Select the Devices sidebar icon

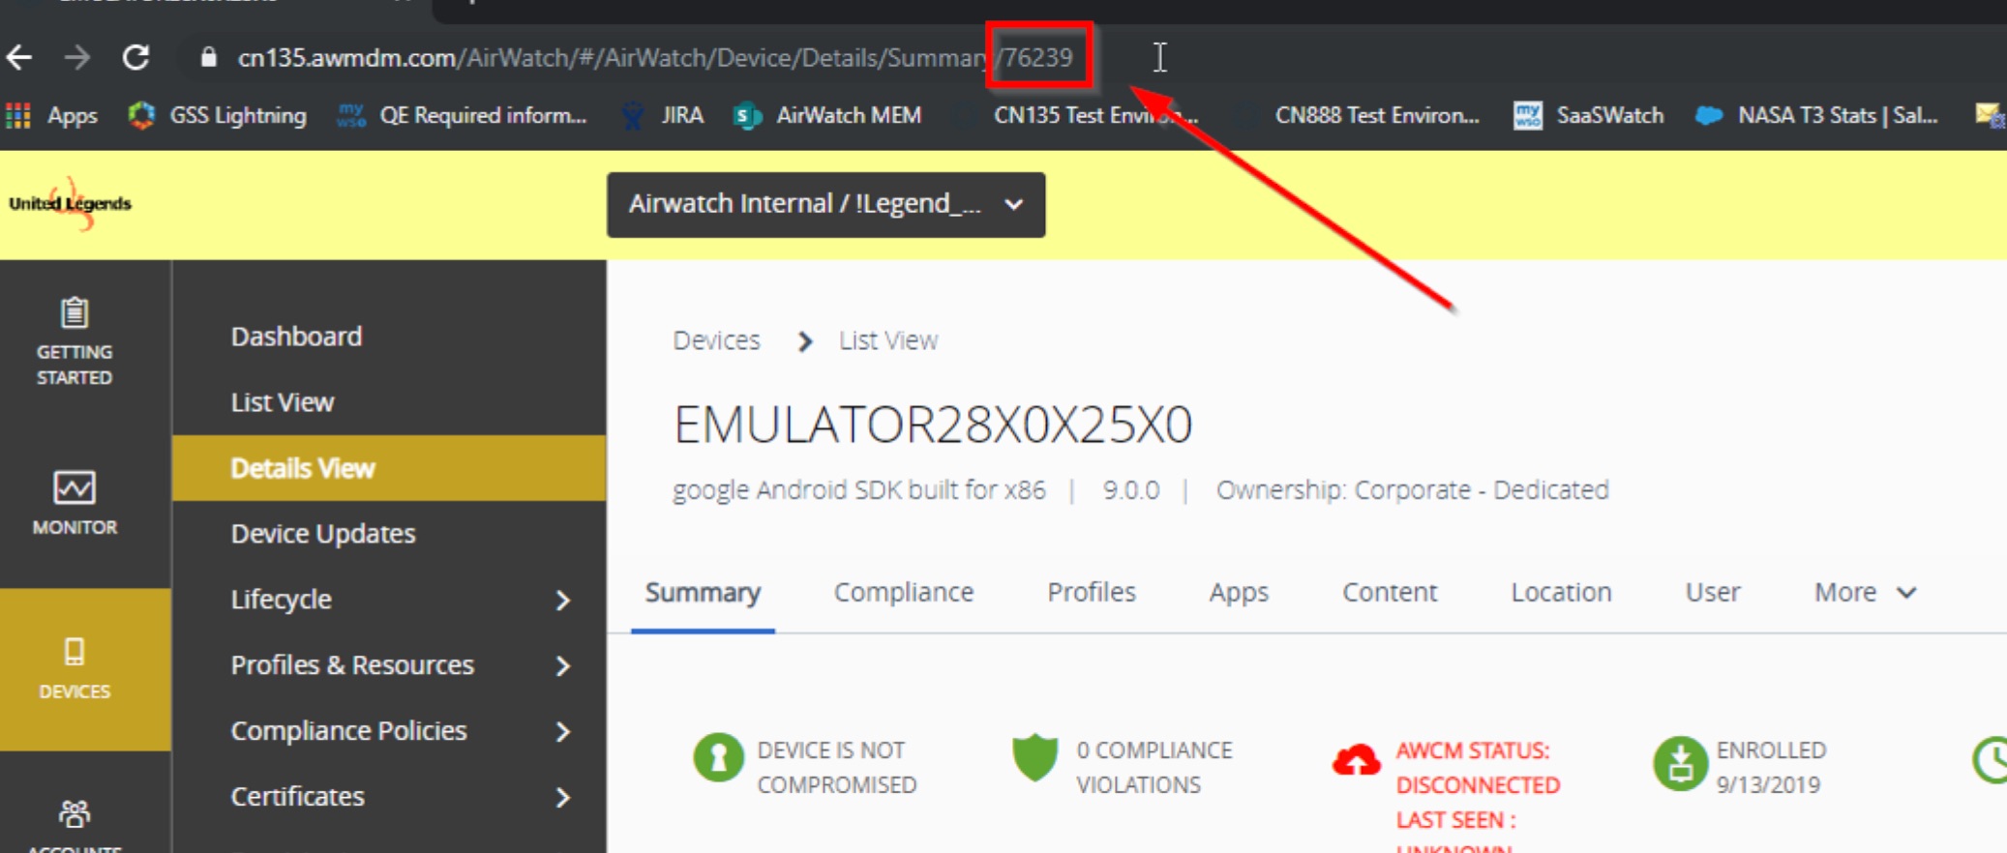[75, 668]
